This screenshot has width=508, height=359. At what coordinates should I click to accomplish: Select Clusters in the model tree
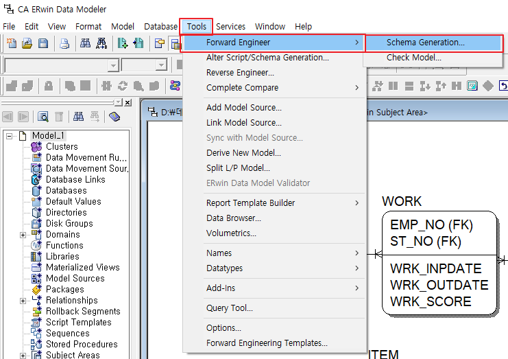coord(62,147)
